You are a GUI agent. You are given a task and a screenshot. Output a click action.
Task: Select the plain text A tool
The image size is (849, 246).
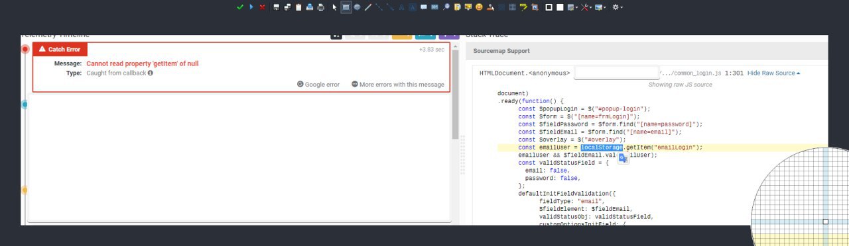401,7
